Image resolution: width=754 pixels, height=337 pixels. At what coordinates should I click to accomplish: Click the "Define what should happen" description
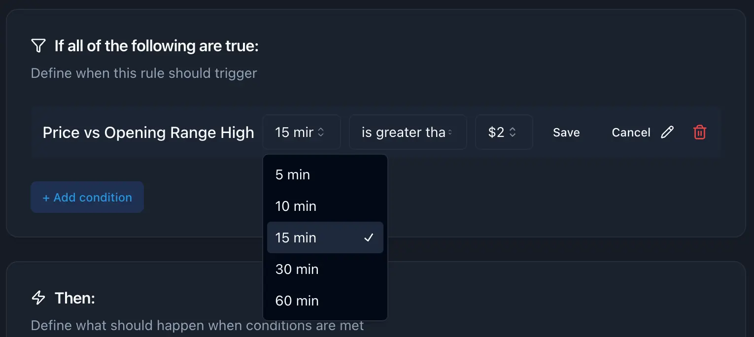[197, 326]
